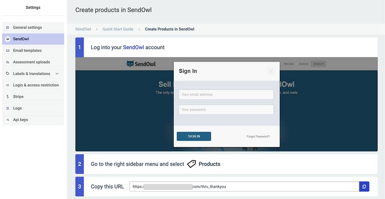This screenshot has width=385, height=199.
Task: Click the Email templates envelope icon
Action: pyautogui.click(x=8, y=50)
